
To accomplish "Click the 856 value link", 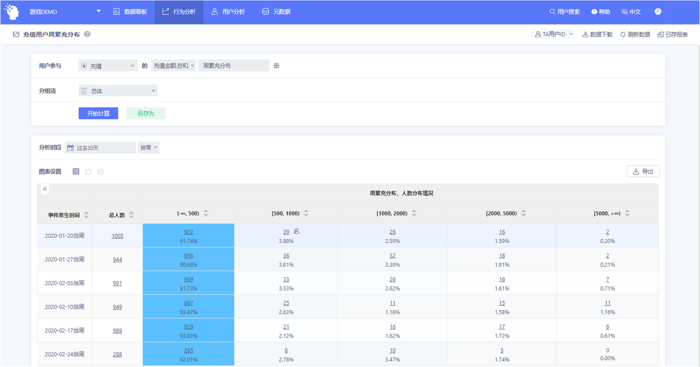I will (188, 256).
